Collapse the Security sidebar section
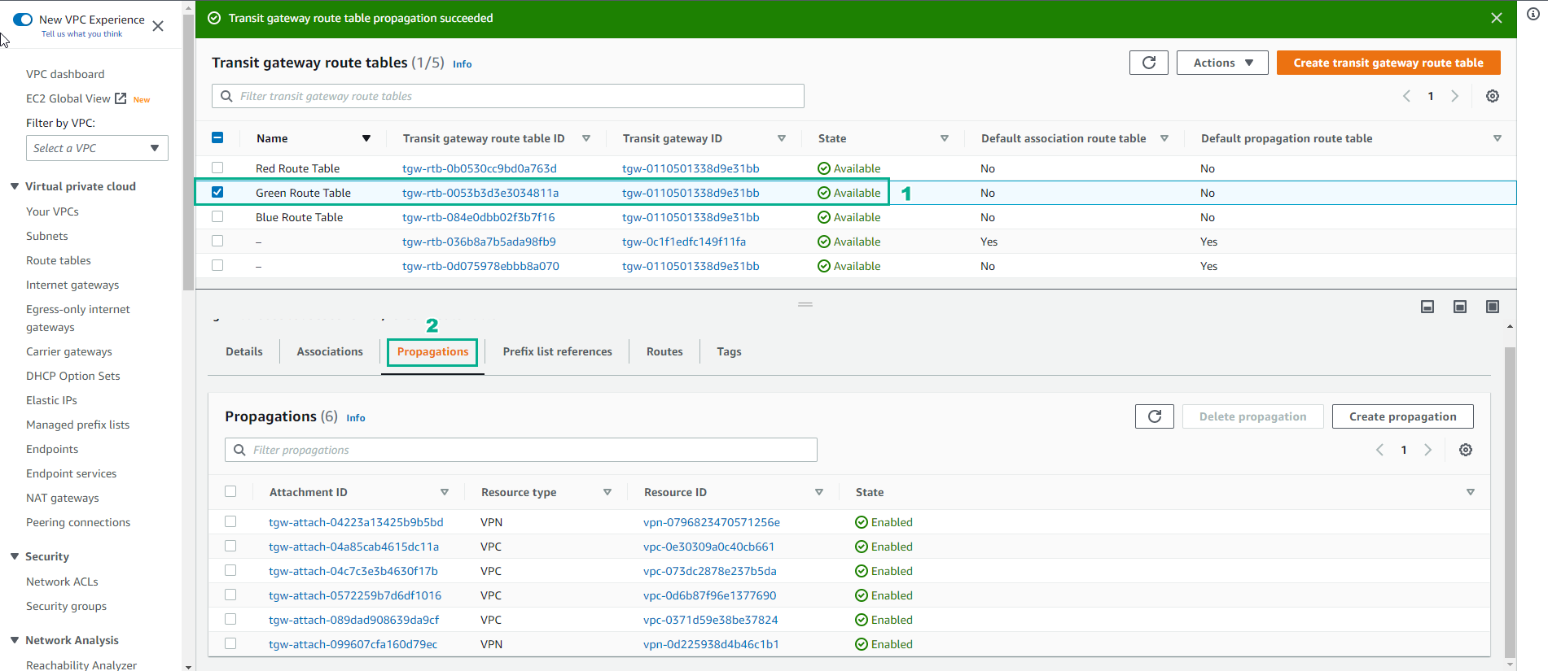The height and width of the screenshot is (671, 1548). (15, 556)
